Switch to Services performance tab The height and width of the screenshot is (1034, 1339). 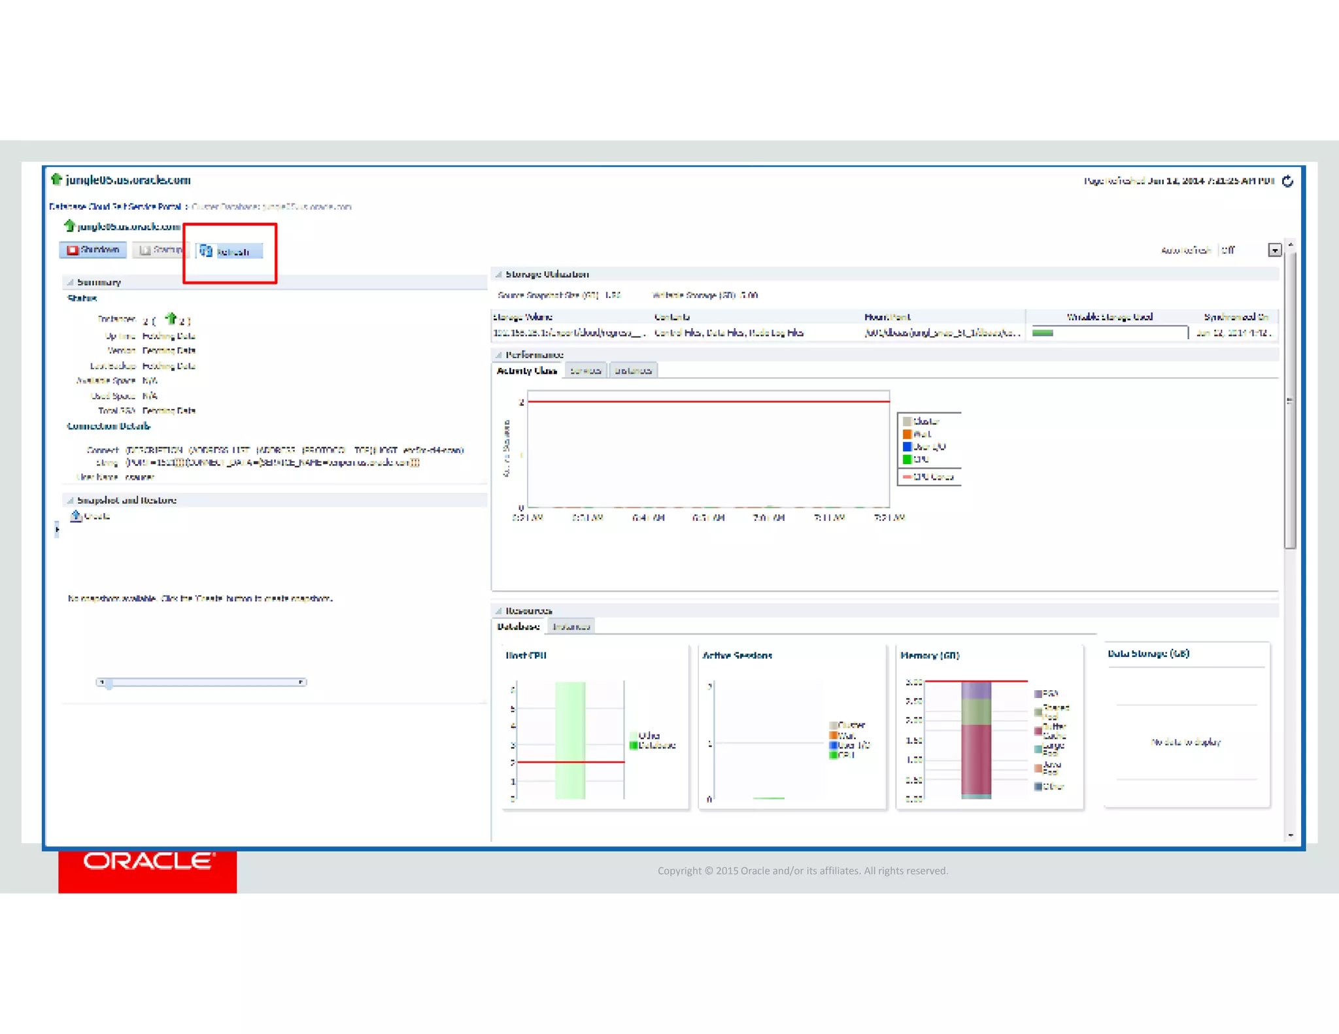(x=585, y=371)
